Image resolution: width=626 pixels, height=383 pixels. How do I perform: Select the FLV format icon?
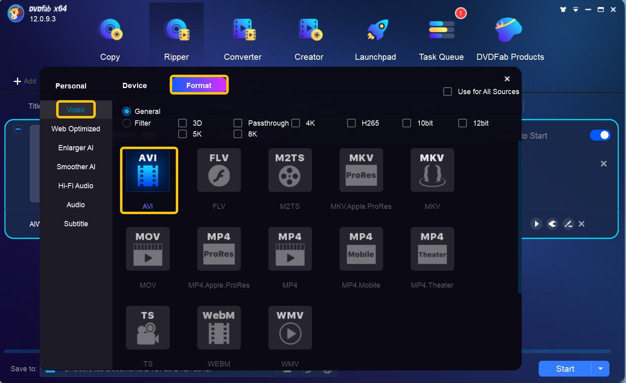coord(219,170)
